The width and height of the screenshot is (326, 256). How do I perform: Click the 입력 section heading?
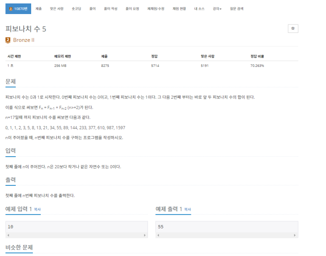(11, 151)
